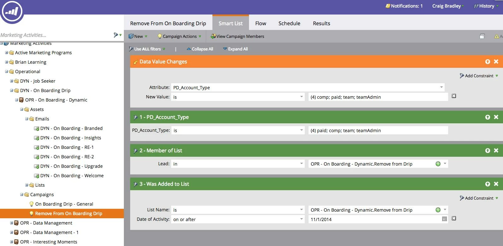Open the Remove From On Boarding Drip tab
This screenshot has width=503, height=246.
168,23
